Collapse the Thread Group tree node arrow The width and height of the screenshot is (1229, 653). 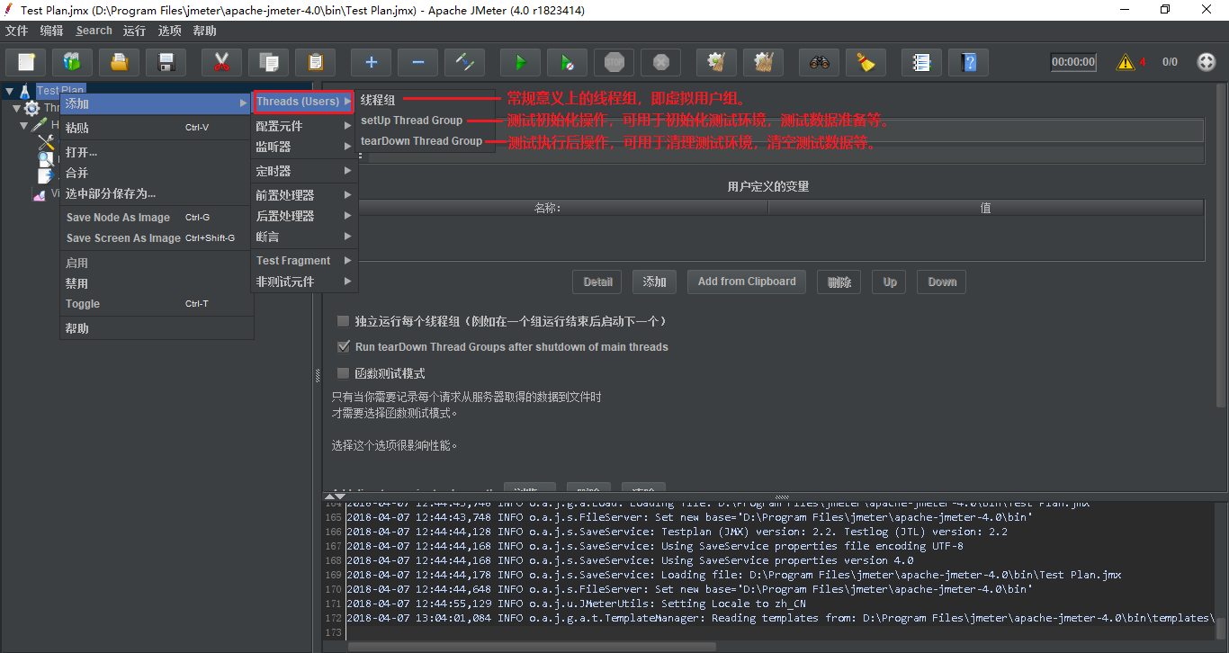click(x=16, y=108)
